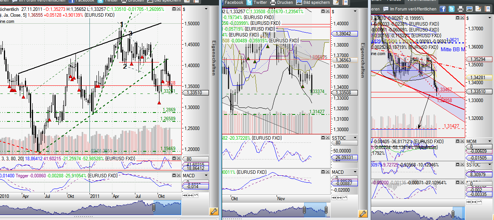Maximize the MOM indicator panel in right chart
Screen dimensions: 494x220
(x=457, y=141)
